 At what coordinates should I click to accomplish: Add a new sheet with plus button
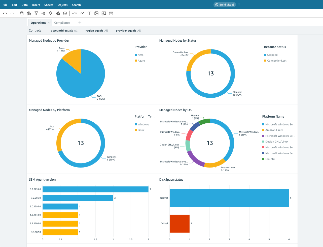[80, 22]
